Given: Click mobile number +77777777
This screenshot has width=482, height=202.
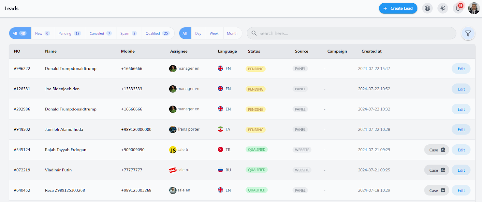Looking at the screenshot, I should 132,170.
